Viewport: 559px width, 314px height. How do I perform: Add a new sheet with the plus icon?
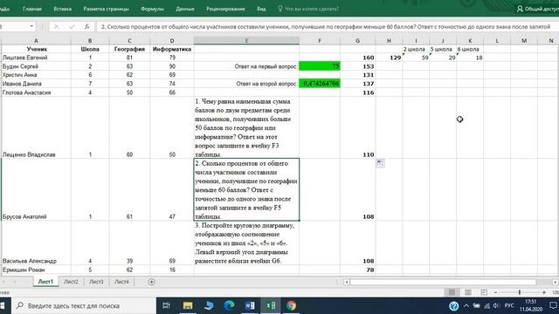point(151,282)
